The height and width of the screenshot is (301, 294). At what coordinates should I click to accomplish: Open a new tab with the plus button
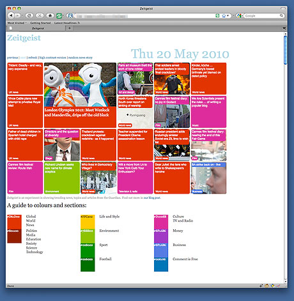coord(70,28)
